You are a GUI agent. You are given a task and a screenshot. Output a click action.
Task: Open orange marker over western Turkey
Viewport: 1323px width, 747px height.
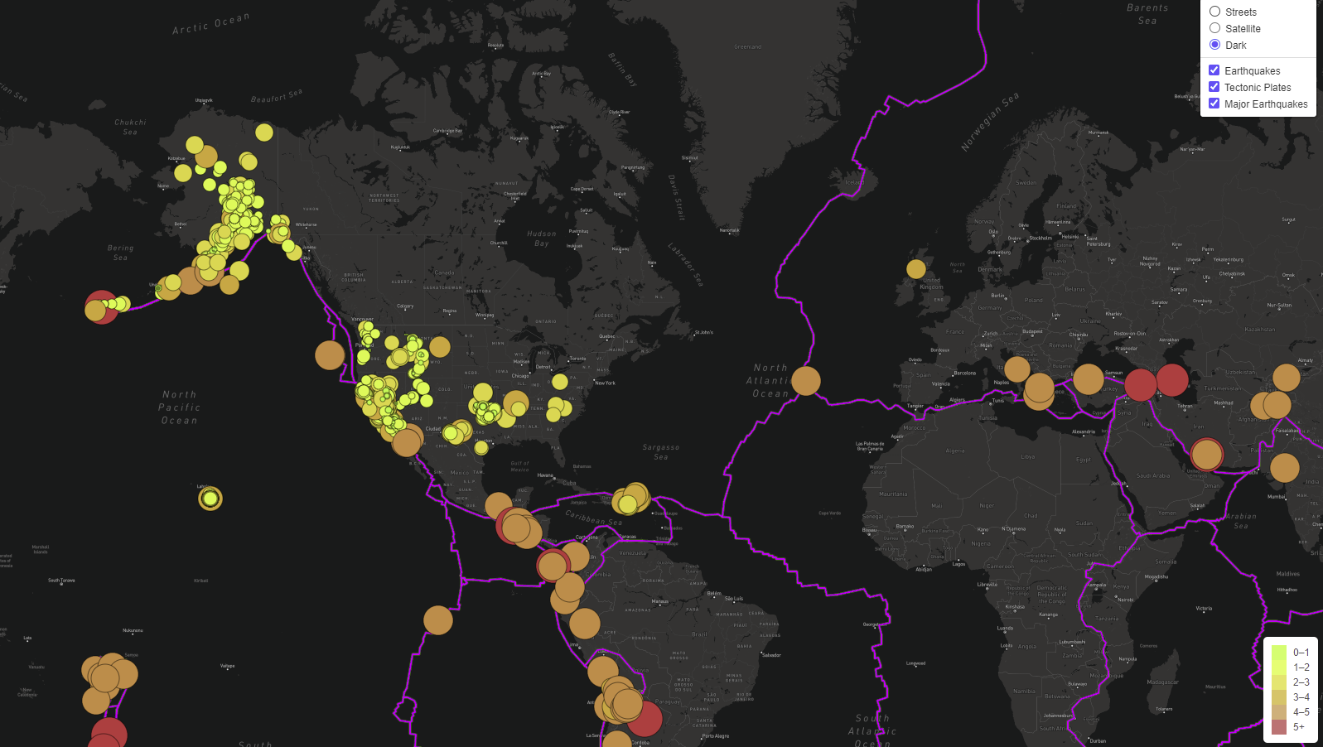pyautogui.click(x=1089, y=379)
